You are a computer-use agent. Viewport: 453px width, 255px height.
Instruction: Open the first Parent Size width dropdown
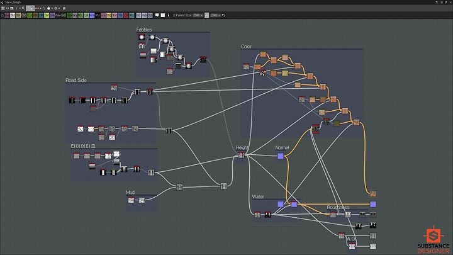[x=198, y=15]
